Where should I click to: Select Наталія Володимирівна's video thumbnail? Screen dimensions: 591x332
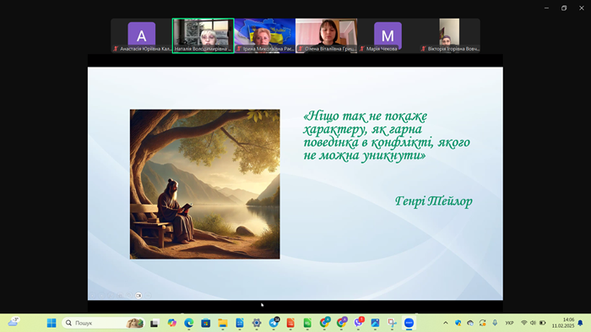(x=203, y=35)
